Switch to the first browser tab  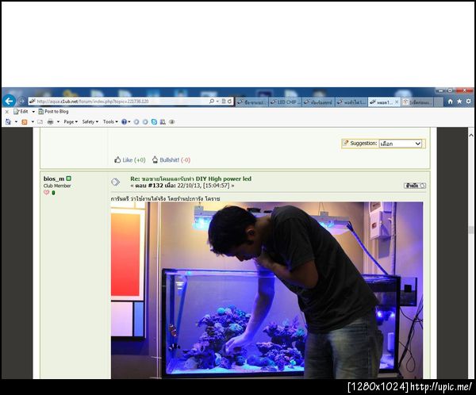pyautogui.click(x=251, y=102)
